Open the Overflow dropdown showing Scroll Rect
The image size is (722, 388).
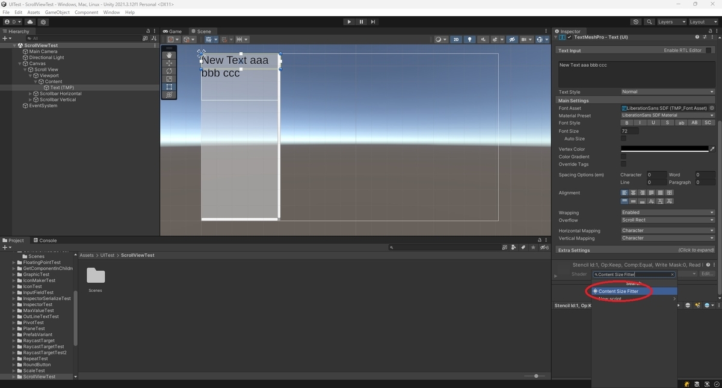667,220
